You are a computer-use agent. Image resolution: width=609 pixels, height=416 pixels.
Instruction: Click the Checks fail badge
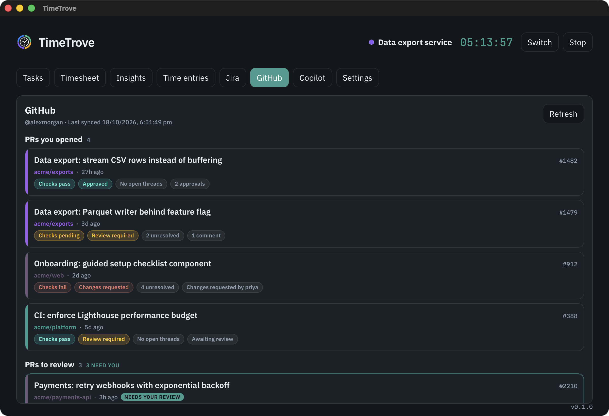pos(53,287)
